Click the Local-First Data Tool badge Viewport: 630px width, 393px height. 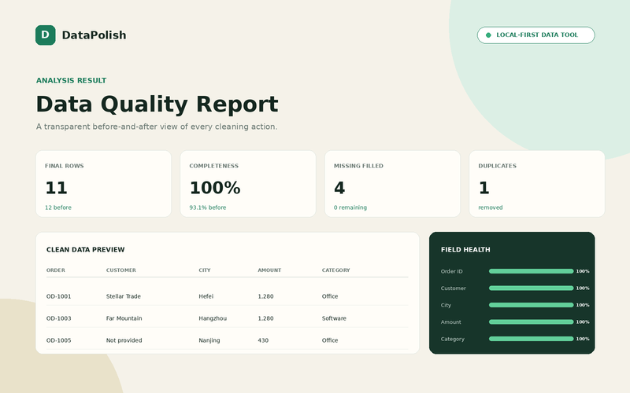536,35
